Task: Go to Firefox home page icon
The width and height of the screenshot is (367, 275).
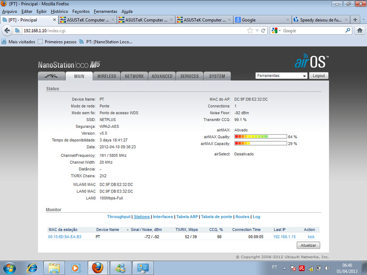Action: (x=360, y=31)
